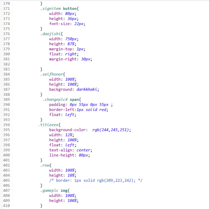The width and height of the screenshot is (209, 209).
Task: Select the '.signitem' selector text
Action: tap(50, 9)
